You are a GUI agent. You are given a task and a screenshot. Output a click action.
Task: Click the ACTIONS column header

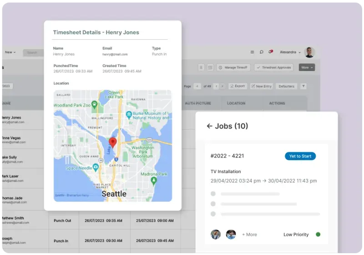click(277, 103)
